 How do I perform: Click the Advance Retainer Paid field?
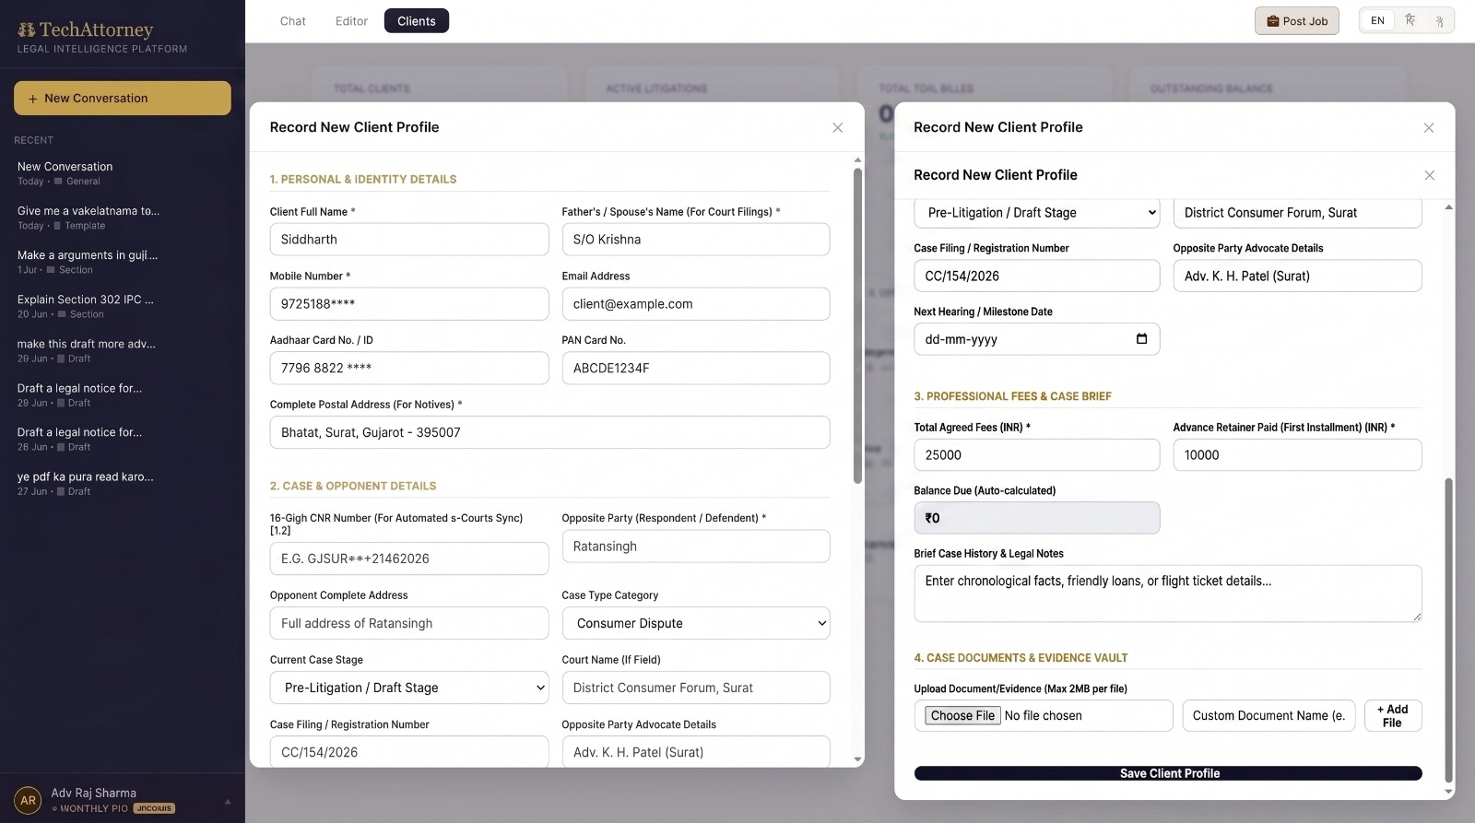point(1297,455)
